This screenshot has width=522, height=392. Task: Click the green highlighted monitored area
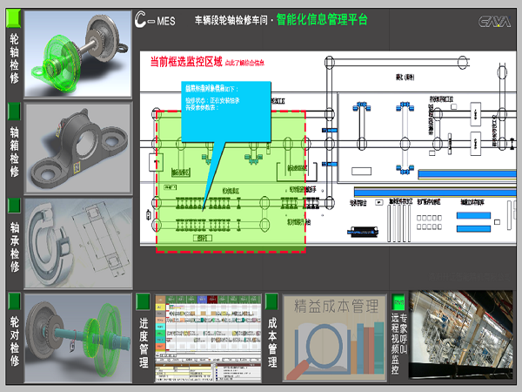(x=231, y=181)
